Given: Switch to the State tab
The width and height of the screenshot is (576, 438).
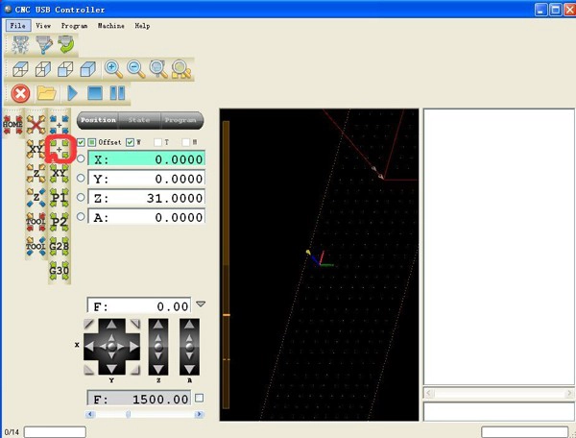Looking at the screenshot, I should (139, 120).
